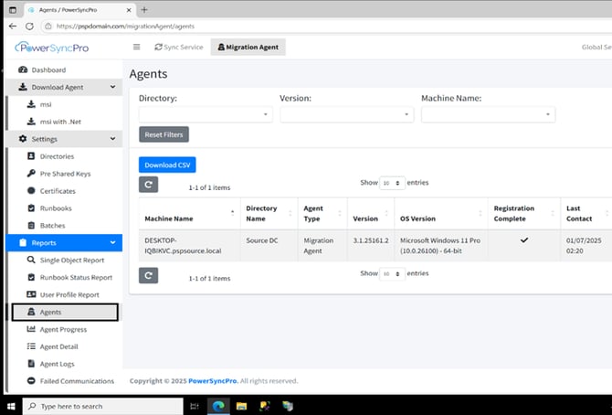Open Microsoft Edge from the taskbar

218,406
